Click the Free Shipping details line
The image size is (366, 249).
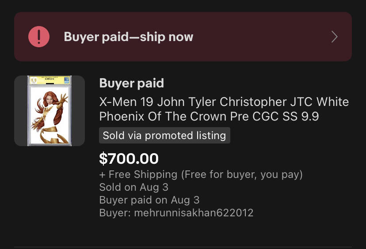tap(201, 174)
